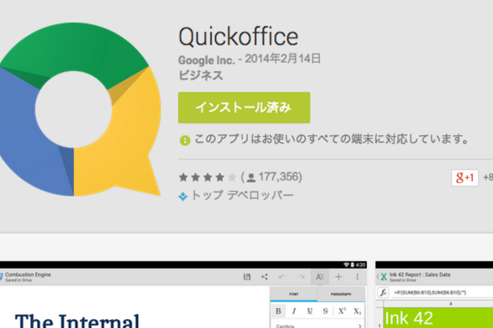Select the PARAGRAPH tab in the format panel
The width and height of the screenshot is (493, 328).
pyautogui.click(x=341, y=294)
